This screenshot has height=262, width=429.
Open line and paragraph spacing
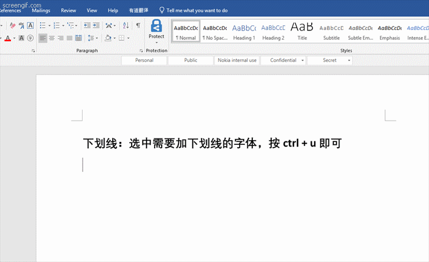tap(91, 38)
